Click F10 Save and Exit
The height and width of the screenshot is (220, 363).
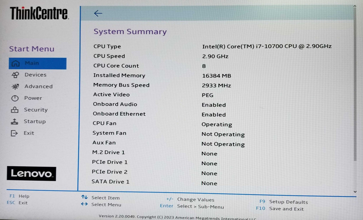click(280, 209)
